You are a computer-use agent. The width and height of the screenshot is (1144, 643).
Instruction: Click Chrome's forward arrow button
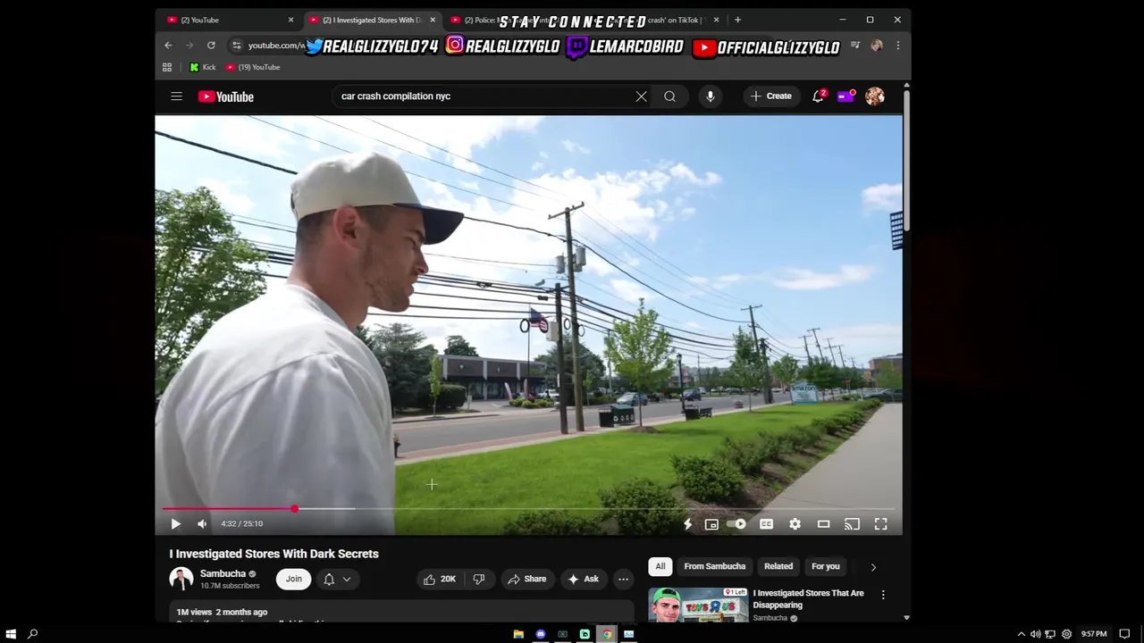[189, 46]
